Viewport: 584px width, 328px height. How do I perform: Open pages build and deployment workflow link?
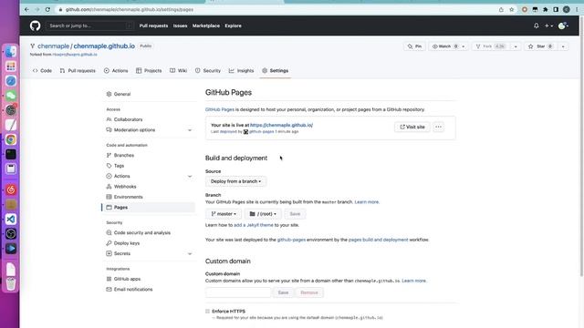coord(378,240)
